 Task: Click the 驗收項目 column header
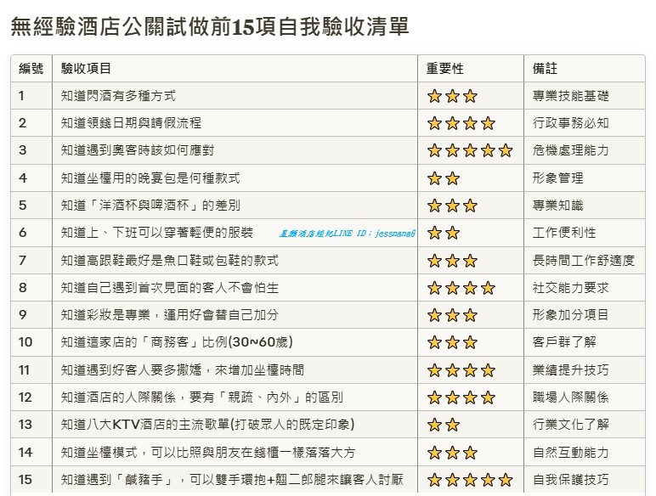click(x=86, y=69)
